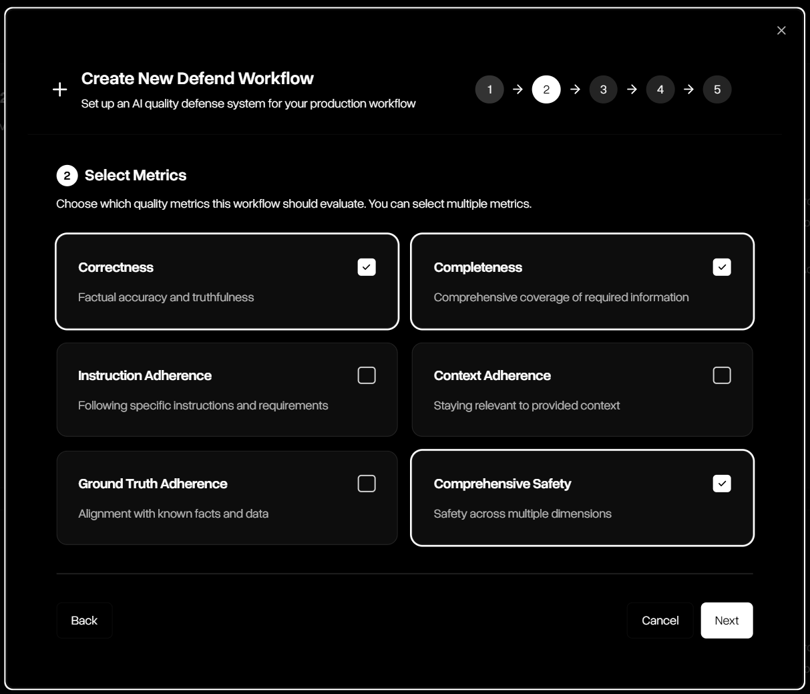Jump to step 3 in the wizard stepper

(604, 89)
